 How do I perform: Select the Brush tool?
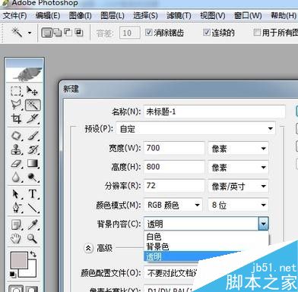33,136
